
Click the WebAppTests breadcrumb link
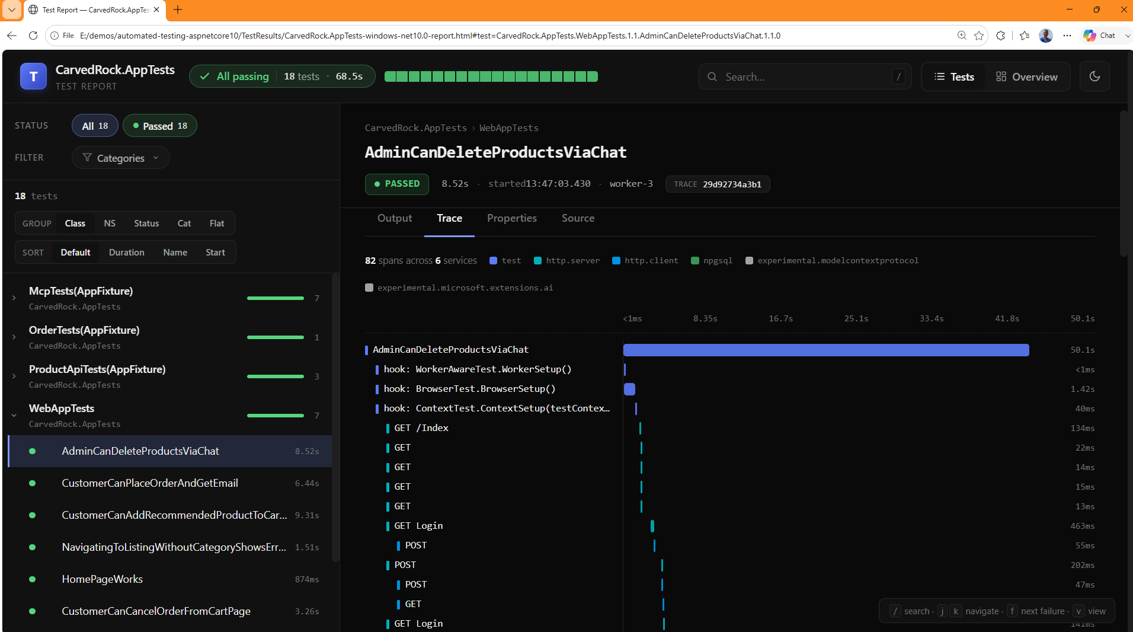click(x=509, y=128)
